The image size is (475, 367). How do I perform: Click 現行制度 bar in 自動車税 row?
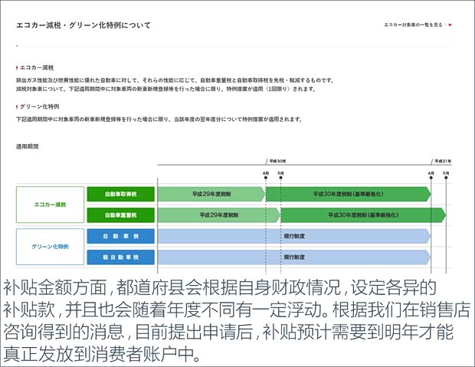tap(294, 236)
